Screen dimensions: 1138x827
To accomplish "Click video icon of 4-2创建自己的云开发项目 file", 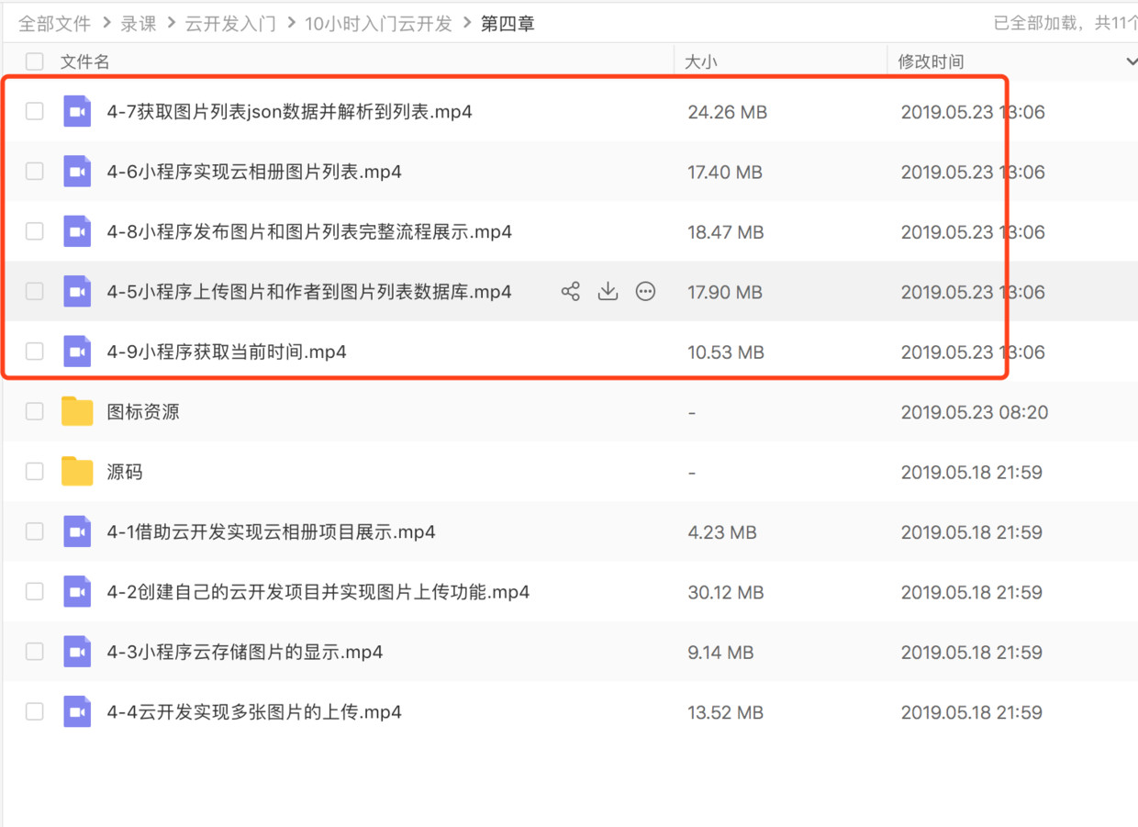I will point(77,592).
